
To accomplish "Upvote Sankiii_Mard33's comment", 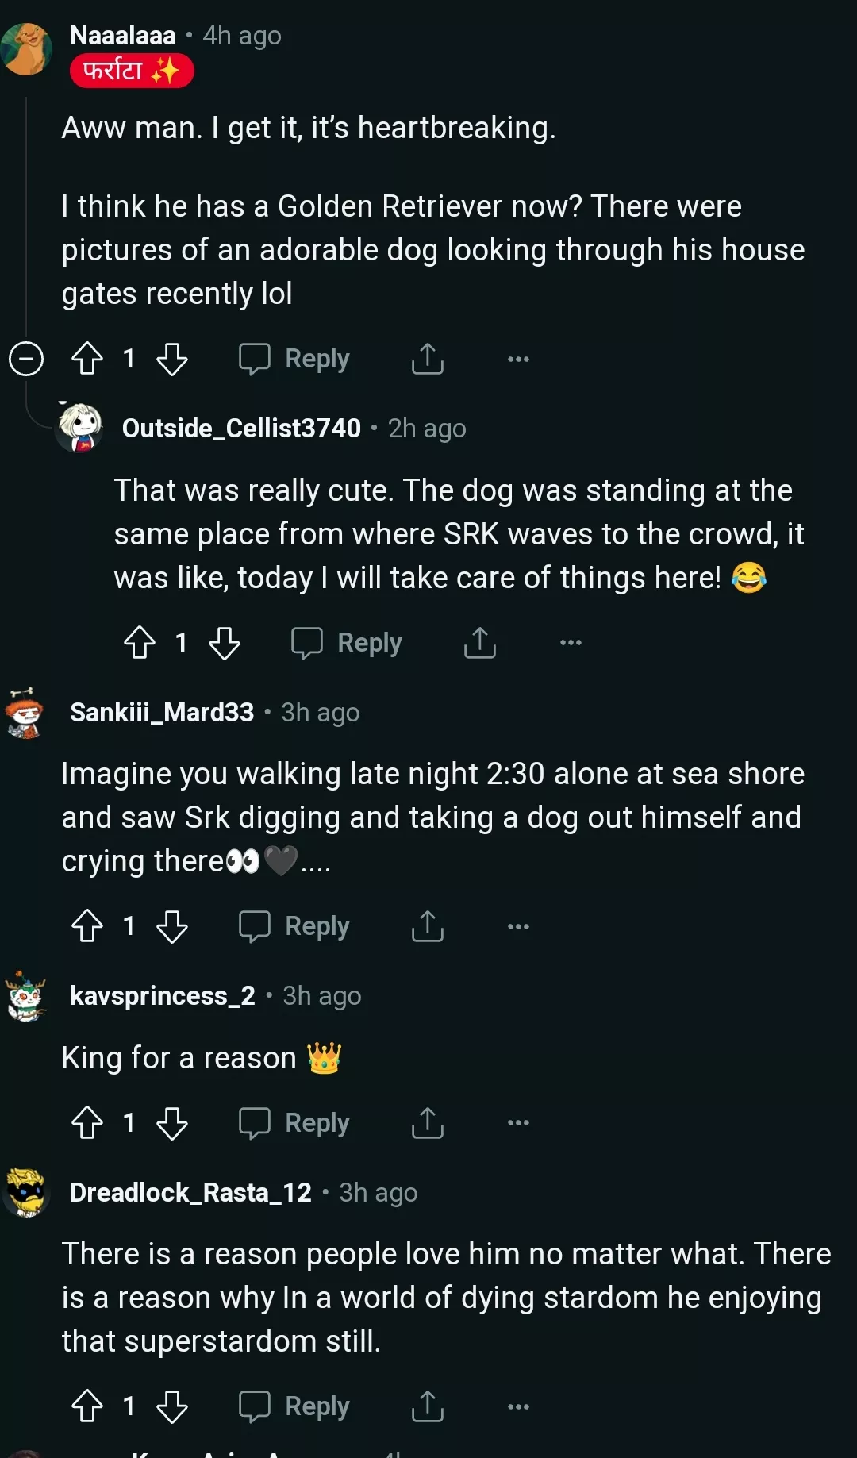I will click(x=87, y=926).
